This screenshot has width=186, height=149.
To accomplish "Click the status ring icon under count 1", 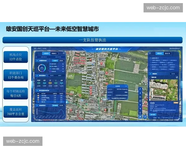I will 56,83.
